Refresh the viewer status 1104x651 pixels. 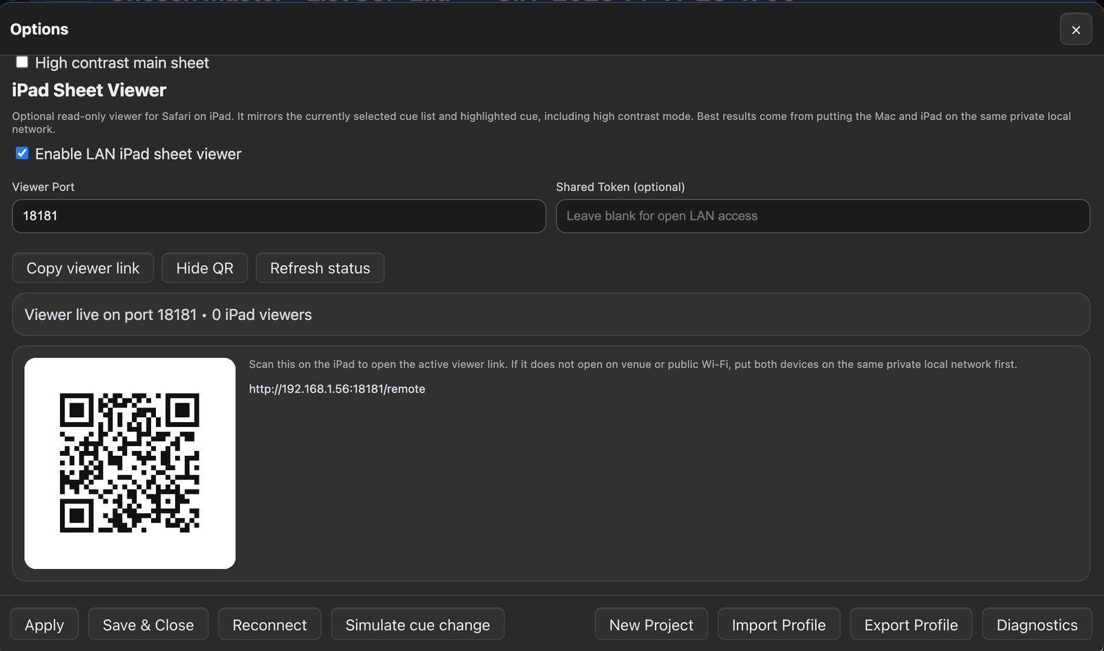(320, 268)
